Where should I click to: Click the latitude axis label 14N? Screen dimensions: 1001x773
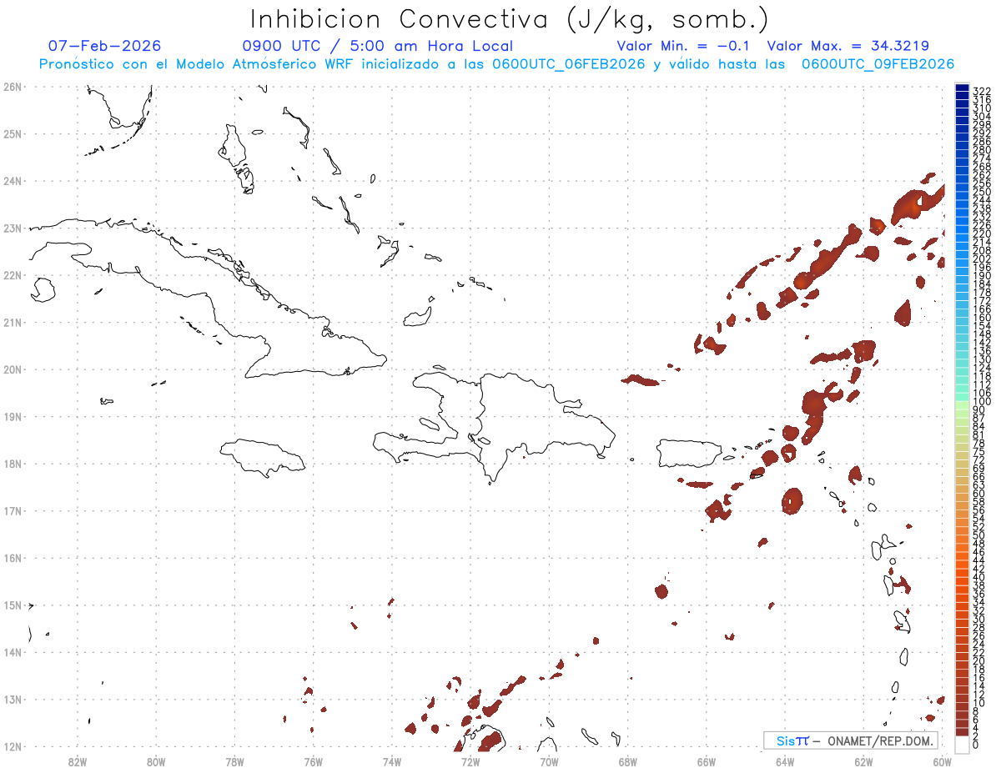pos(12,652)
